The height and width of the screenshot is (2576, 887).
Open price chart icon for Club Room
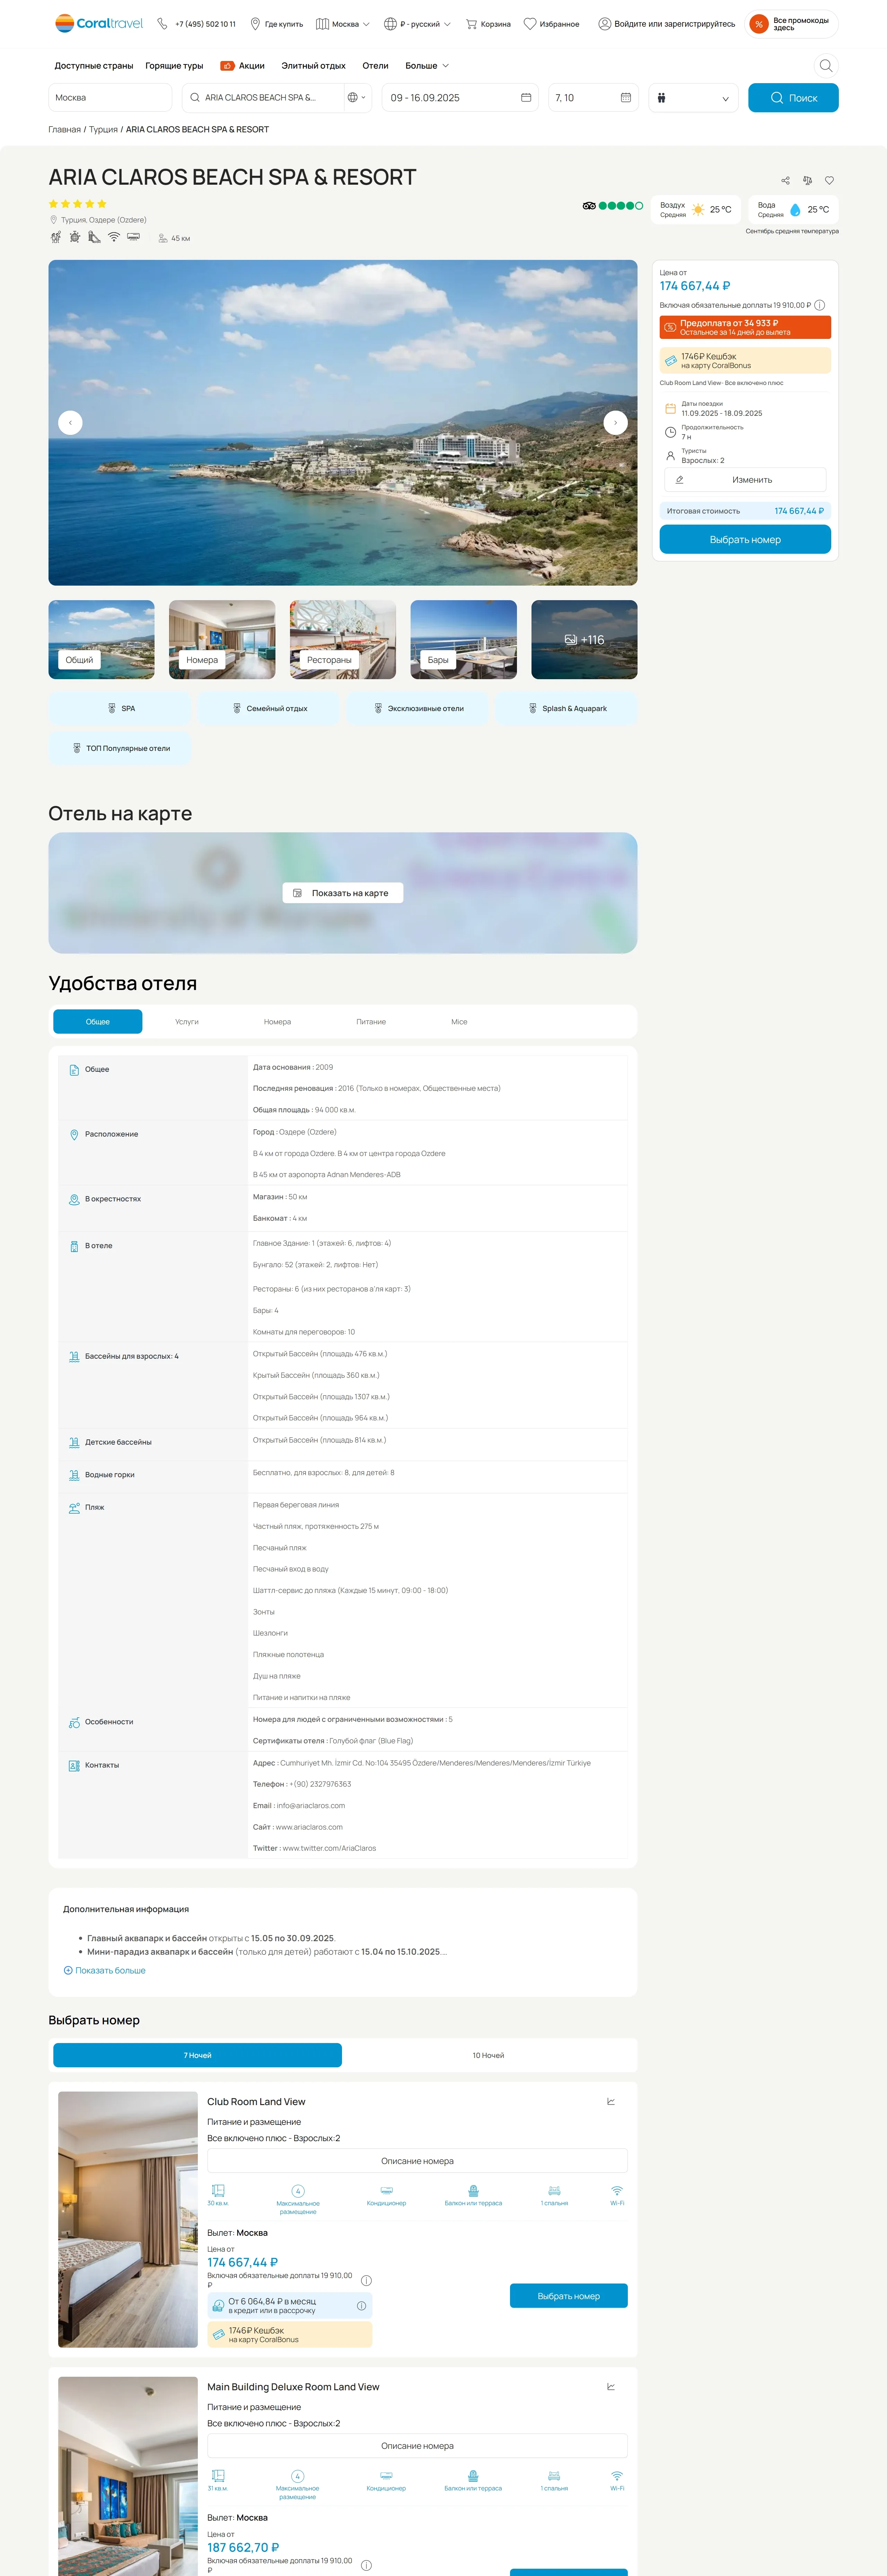pyautogui.click(x=611, y=2101)
